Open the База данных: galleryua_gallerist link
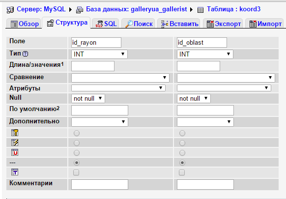 point(137,9)
